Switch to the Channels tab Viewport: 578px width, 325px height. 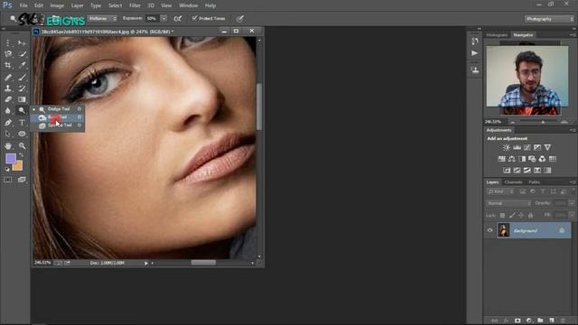pyautogui.click(x=513, y=182)
